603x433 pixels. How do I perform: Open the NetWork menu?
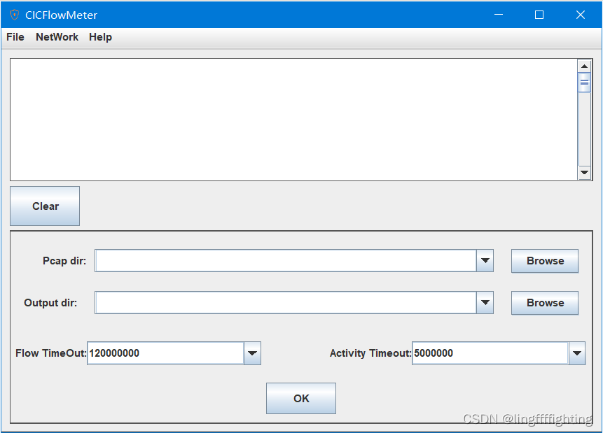coord(57,37)
